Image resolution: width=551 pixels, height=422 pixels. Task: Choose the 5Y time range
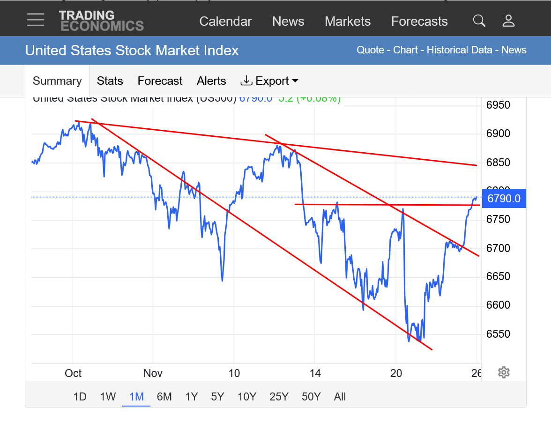point(217,397)
